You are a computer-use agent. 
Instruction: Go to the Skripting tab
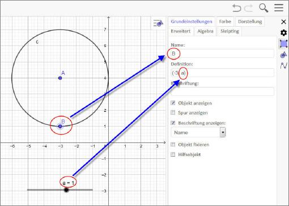pos(229,31)
